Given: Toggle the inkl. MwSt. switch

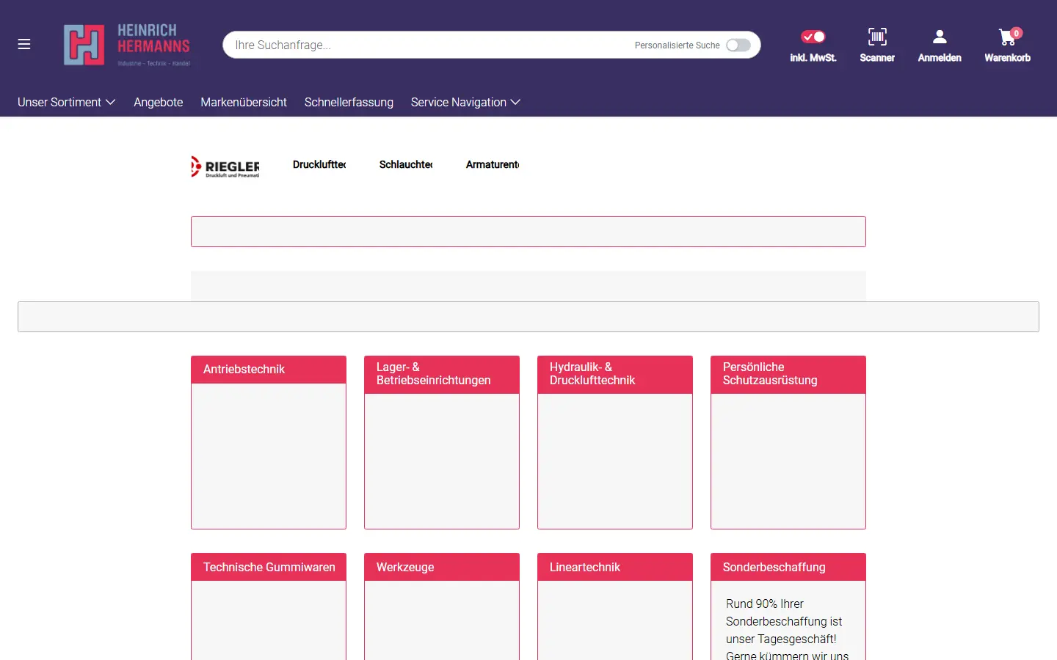Looking at the screenshot, I should click(813, 37).
